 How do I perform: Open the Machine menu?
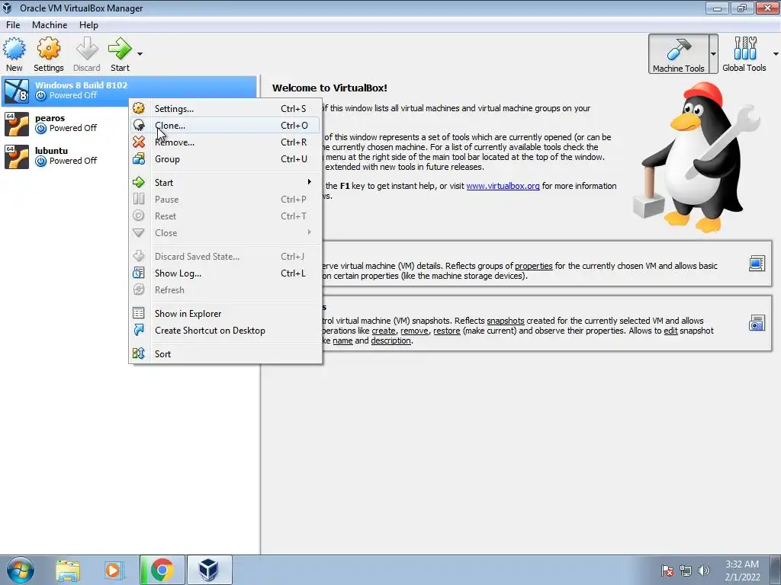(50, 25)
